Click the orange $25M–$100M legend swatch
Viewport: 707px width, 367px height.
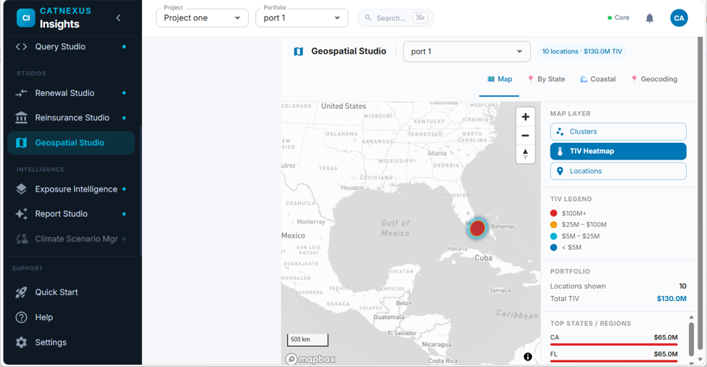(554, 225)
